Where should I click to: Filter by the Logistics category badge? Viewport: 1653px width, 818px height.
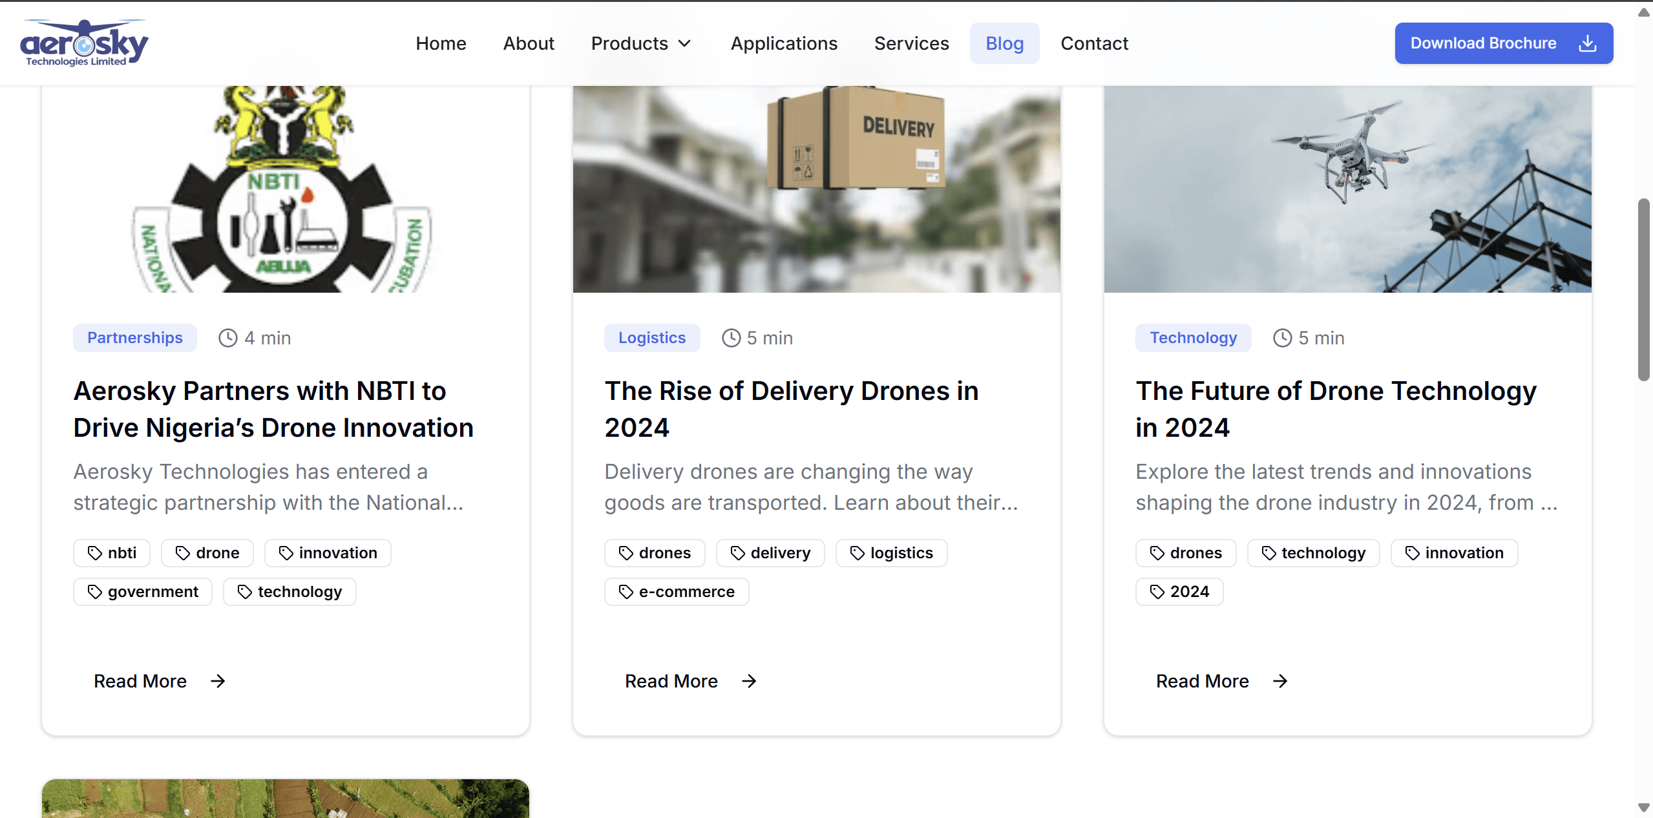[651, 338]
